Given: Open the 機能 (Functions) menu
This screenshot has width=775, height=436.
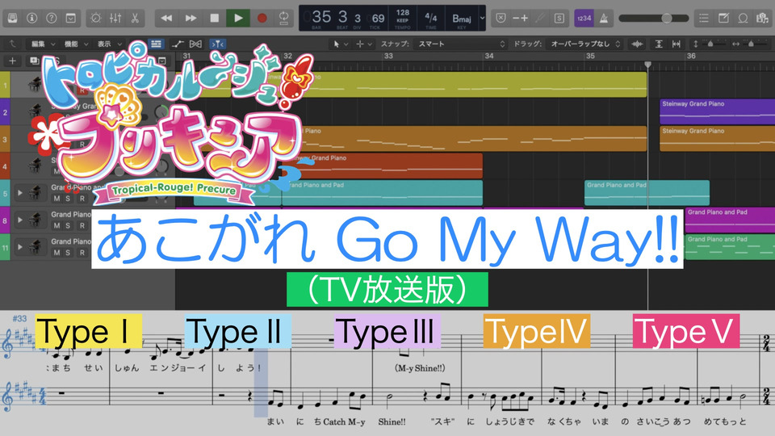Looking at the screenshot, I should click(x=76, y=44).
